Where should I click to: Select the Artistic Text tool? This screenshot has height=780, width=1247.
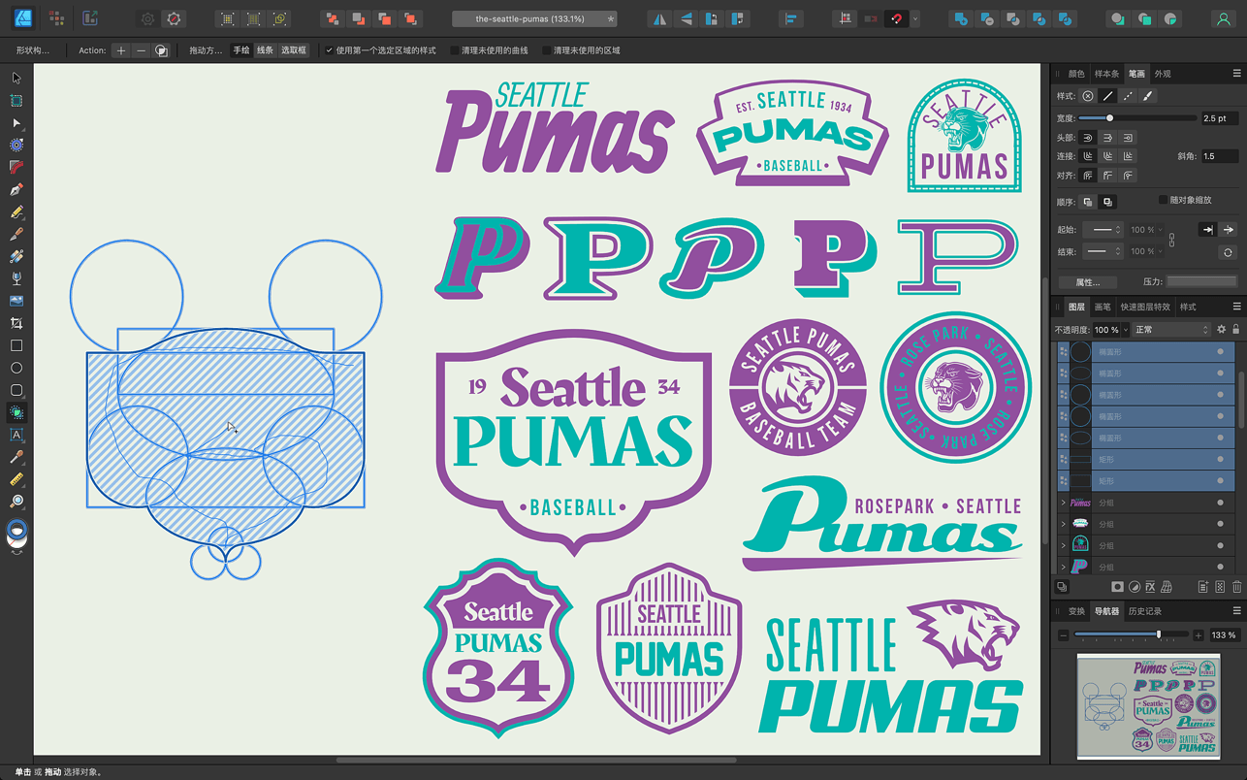(16, 435)
